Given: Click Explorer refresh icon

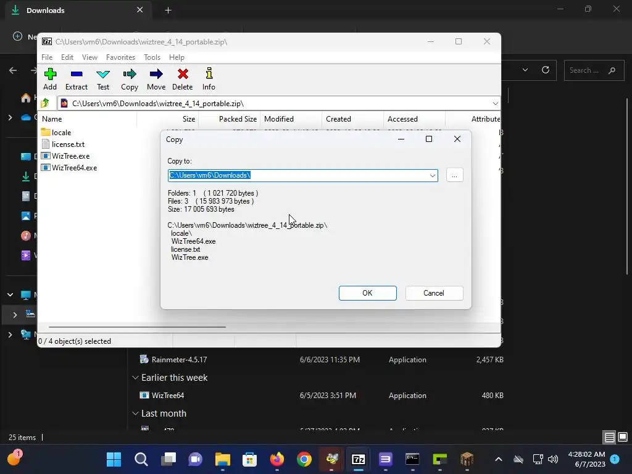Looking at the screenshot, I should click(546, 70).
